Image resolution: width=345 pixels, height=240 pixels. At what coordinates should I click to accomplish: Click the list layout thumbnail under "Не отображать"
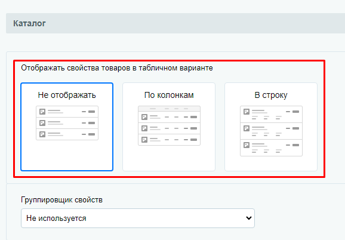tap(67, 123)
